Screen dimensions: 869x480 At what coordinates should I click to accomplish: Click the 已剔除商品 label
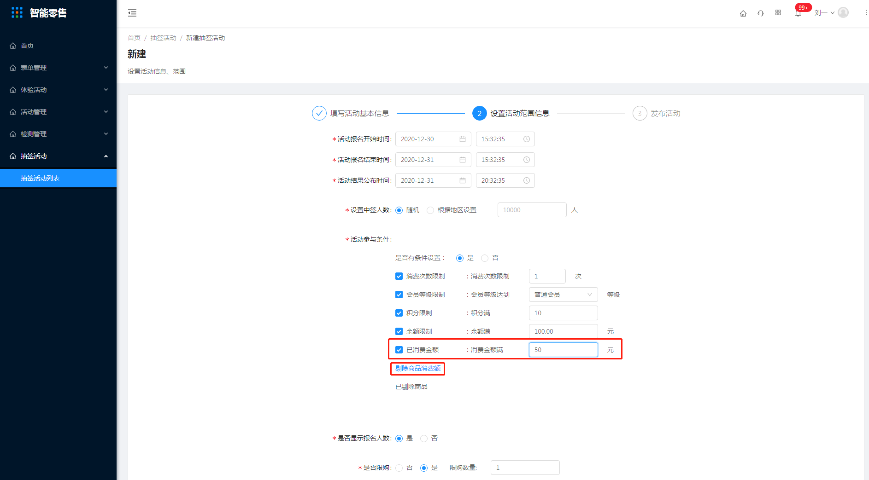pyautogui.click(x=411, y=387)
